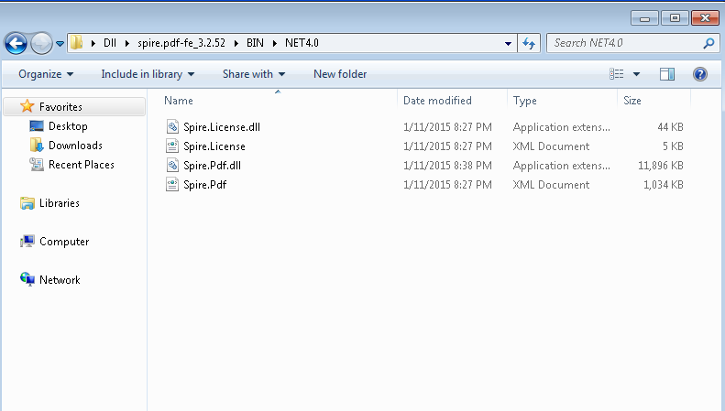The height and width of the screenshot is (411, 725).
Task: Click the Forward navigation arrow button
Action: pyautogui.click(x=41, y=43)
